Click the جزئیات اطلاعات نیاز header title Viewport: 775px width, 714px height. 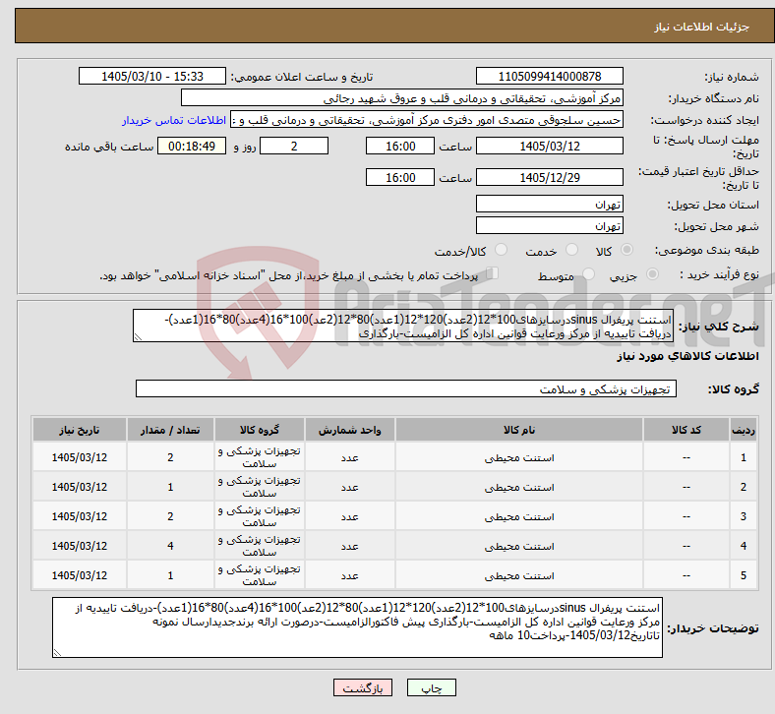(x=701, y=27)
